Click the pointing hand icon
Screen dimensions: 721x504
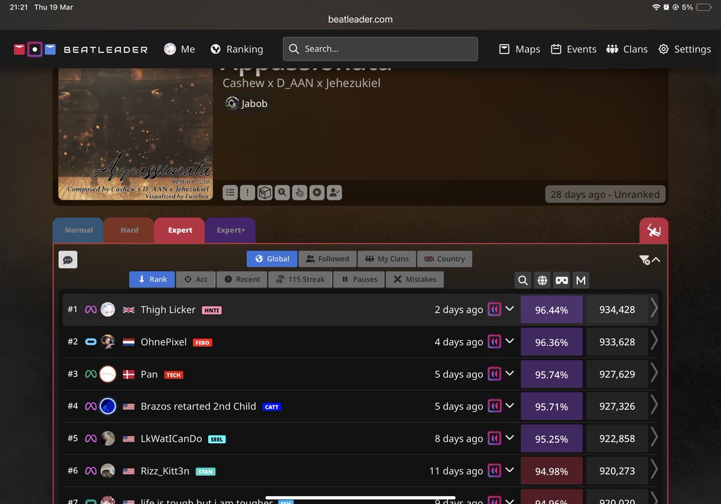299,192
